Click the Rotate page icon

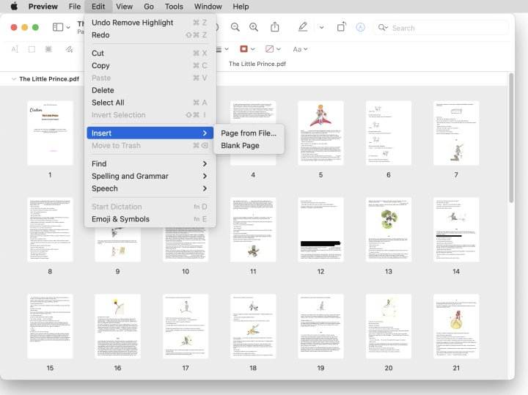pos(342,27)
